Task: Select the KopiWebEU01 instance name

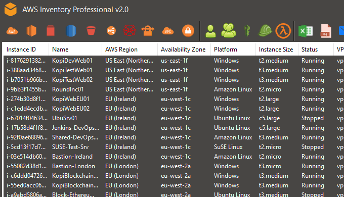Action: coord(71,99)
